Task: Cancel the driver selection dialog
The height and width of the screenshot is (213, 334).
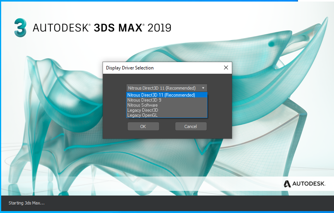Action: [191, 126]
